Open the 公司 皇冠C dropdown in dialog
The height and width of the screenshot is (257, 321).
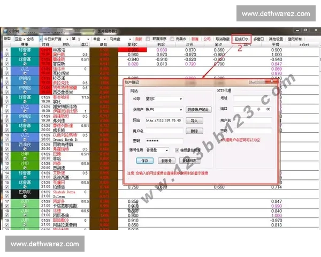coord(181,99)
